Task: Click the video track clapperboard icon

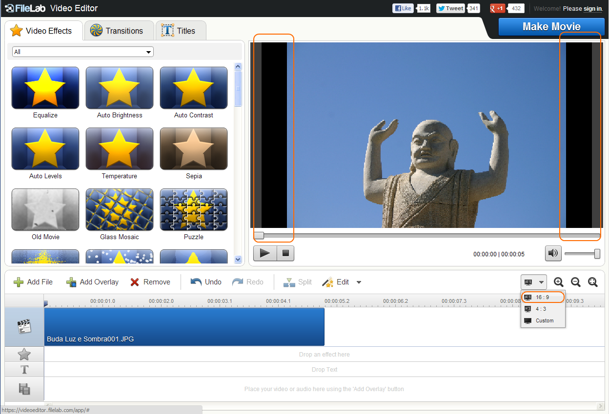Action: click(24, 327)
